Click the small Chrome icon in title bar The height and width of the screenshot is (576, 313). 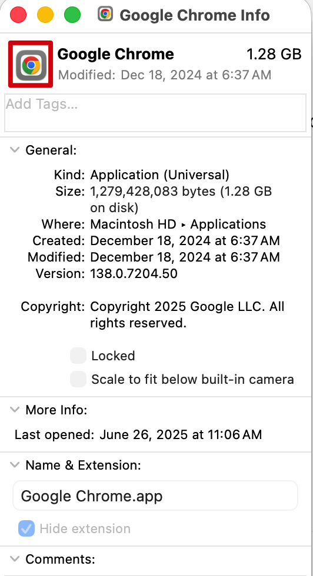pos(105,14)
